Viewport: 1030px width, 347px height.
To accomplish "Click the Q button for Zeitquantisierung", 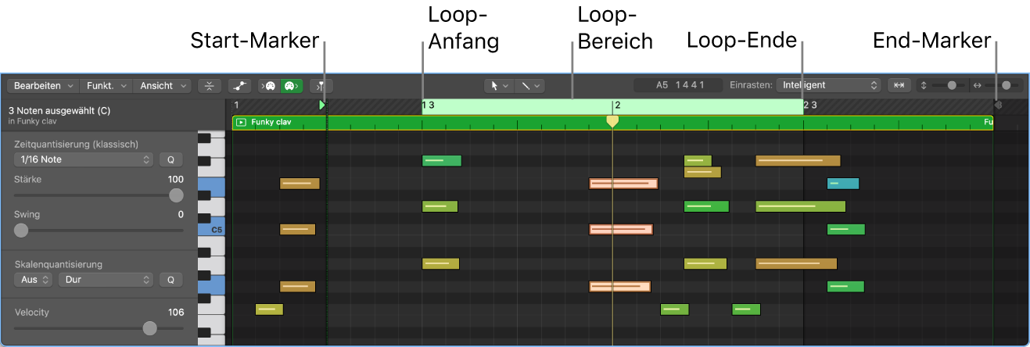I will [x=171, y=159].
